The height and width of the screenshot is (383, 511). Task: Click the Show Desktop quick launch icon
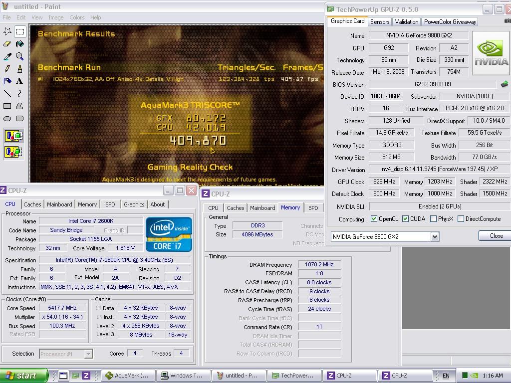pyautogui.click(x=63, y=376)
